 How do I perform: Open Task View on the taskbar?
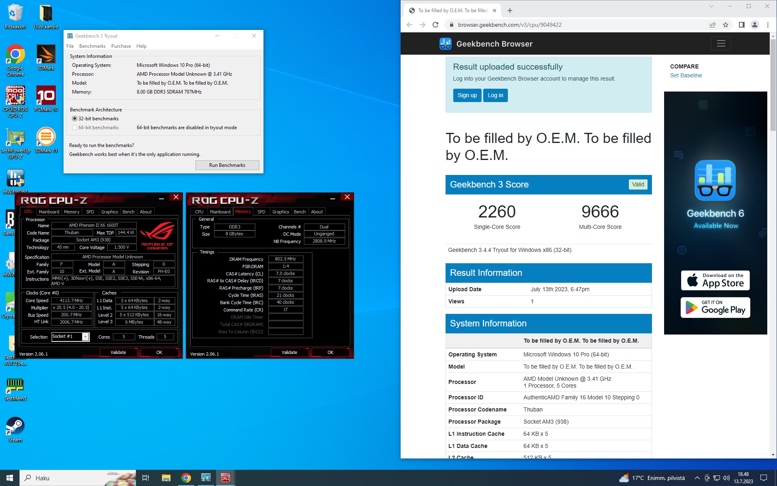146,478
